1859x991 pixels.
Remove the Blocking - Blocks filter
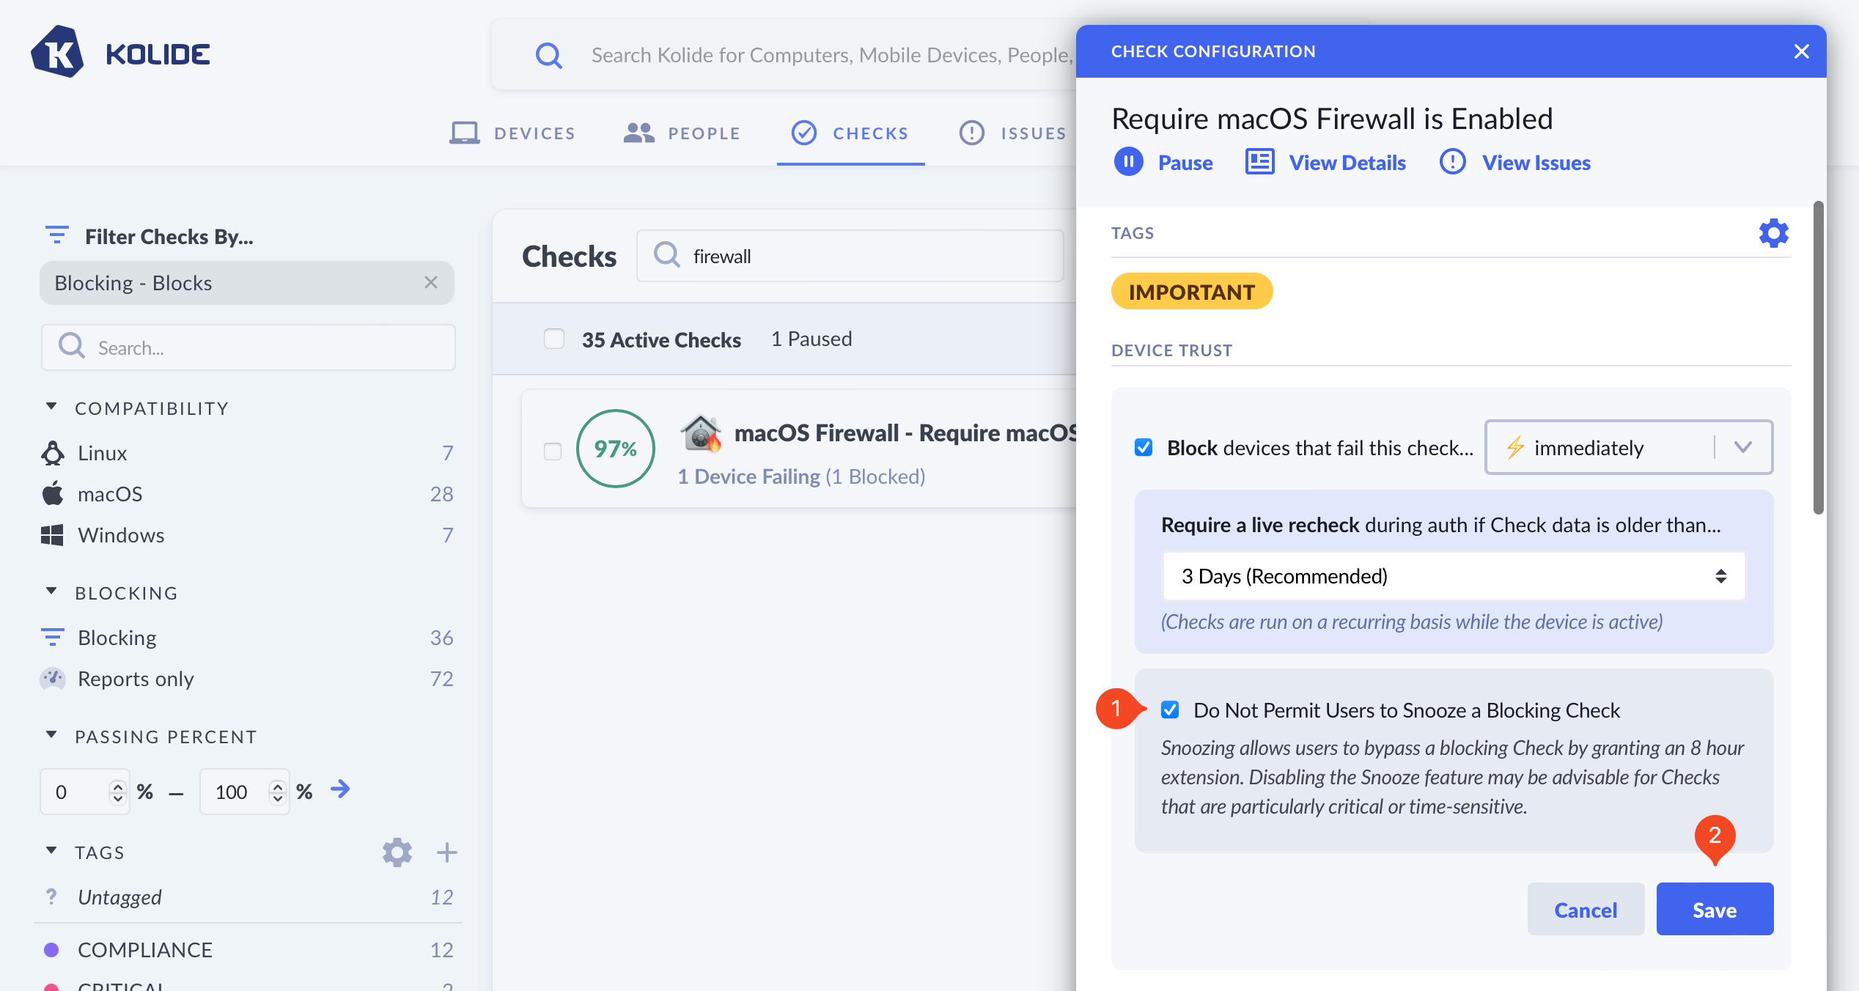point(431,283)
